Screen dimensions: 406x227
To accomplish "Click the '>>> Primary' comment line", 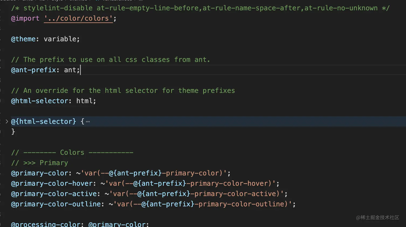I will click(x=40, y=163).
